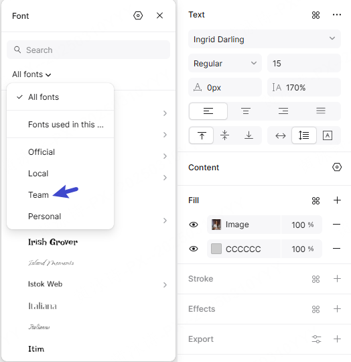Click line height field showing 170%

[304, 87]
